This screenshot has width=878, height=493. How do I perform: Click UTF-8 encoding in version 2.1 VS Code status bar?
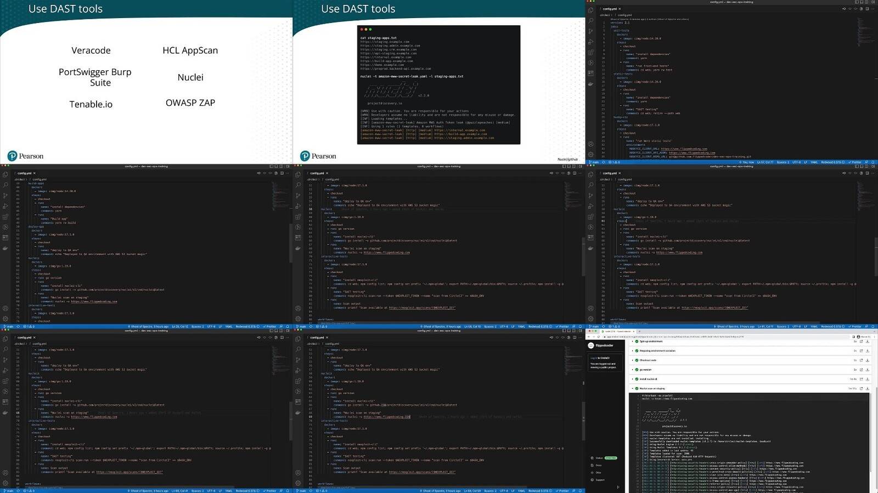click(x=796, y=162)
